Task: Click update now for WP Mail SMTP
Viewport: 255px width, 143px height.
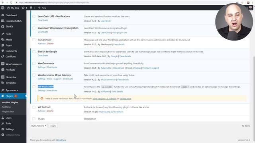Action: 126,99
